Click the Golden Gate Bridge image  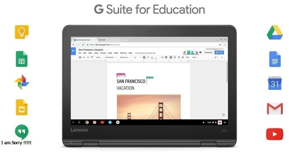coord(149,107)
